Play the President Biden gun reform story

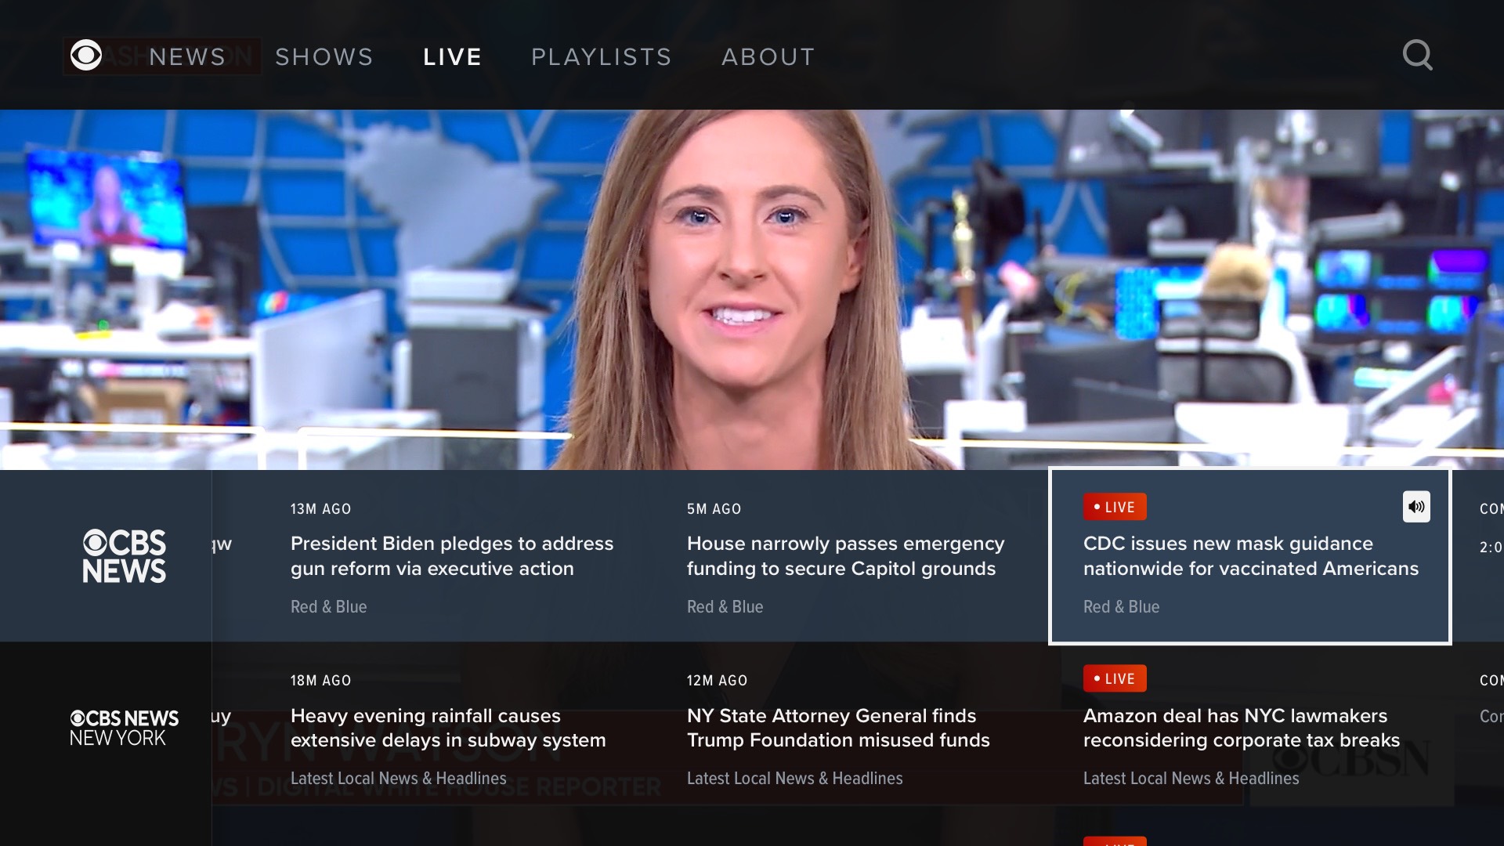[x=452, y=556]
